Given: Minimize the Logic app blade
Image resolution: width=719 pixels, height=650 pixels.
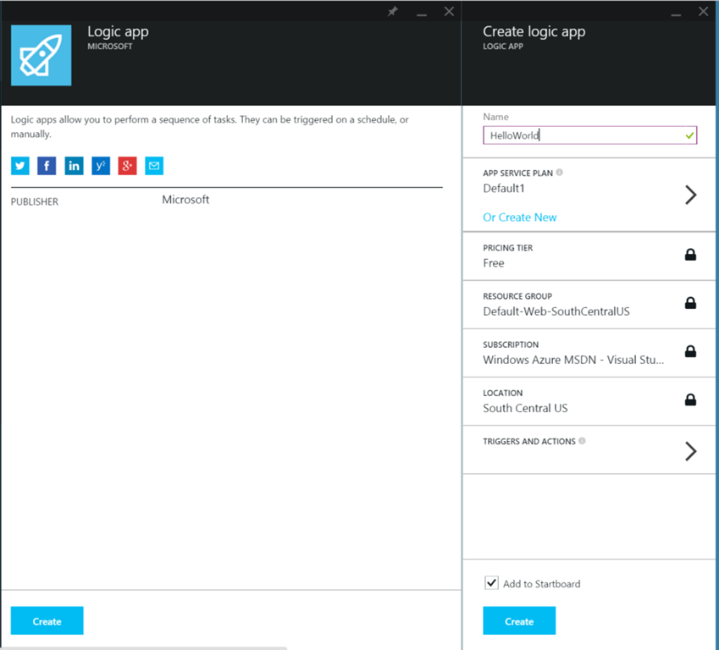Looking at the screenshot, I should (x=422, y=14).
